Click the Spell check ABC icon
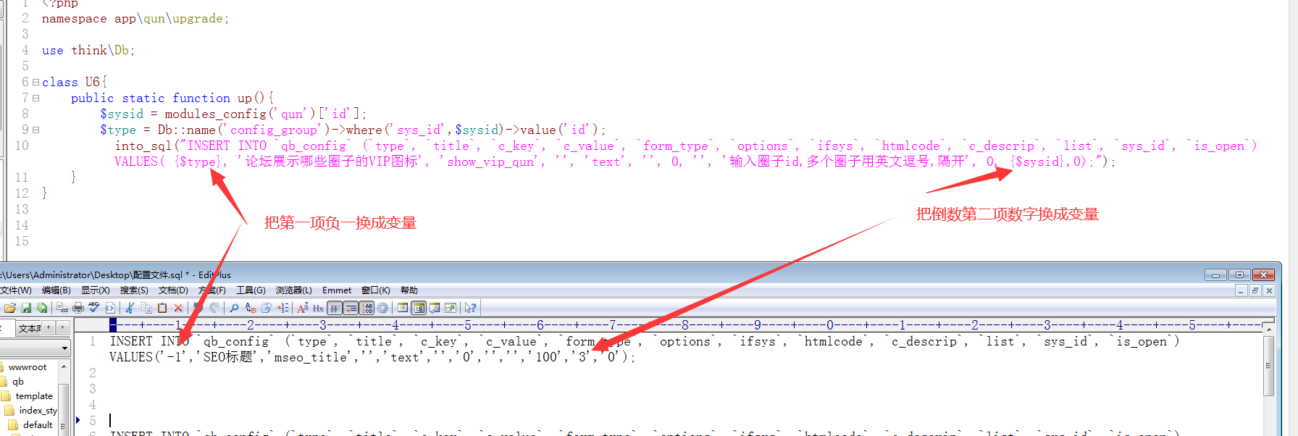The width and height of the screenshot is (1298, 436). pos(94,308)
